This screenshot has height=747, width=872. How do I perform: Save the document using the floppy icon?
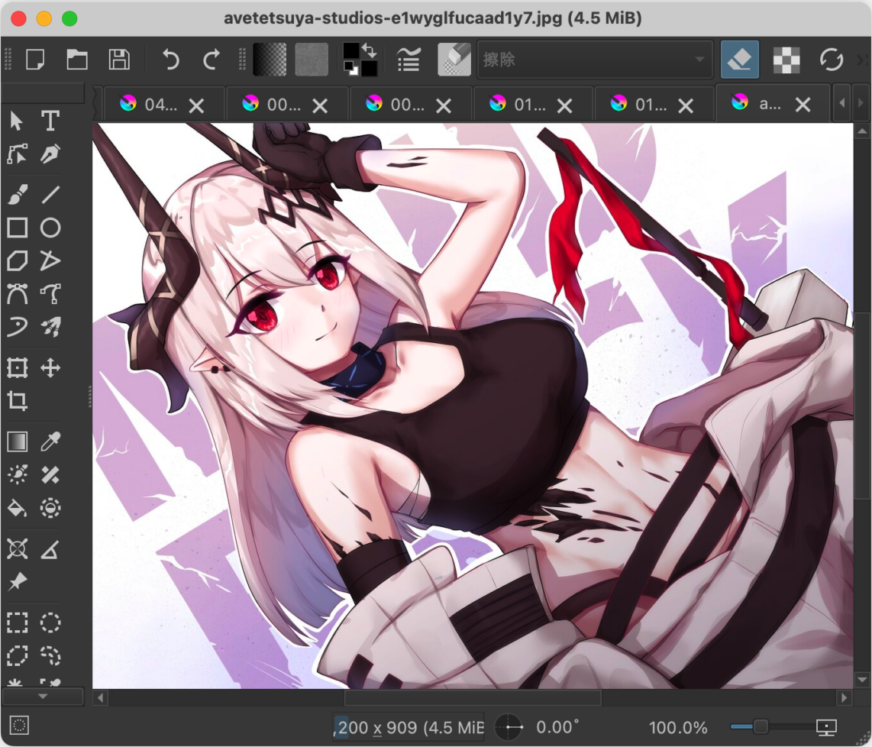click(x=119, y=60)
